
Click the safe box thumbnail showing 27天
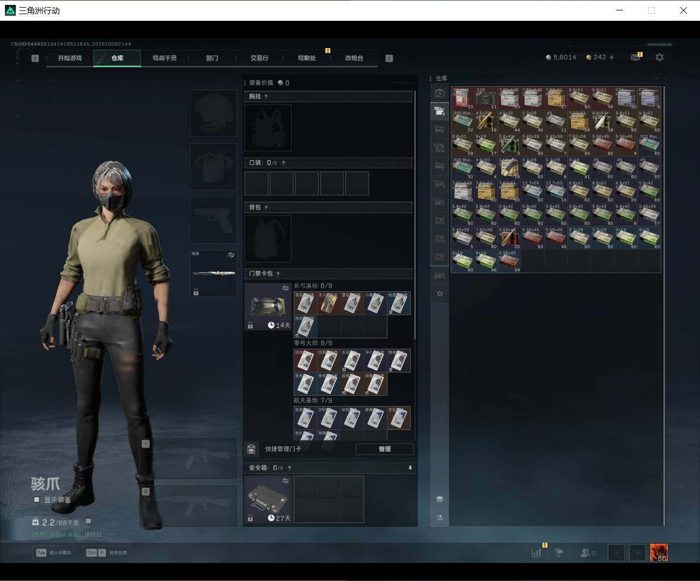[268, 499]
